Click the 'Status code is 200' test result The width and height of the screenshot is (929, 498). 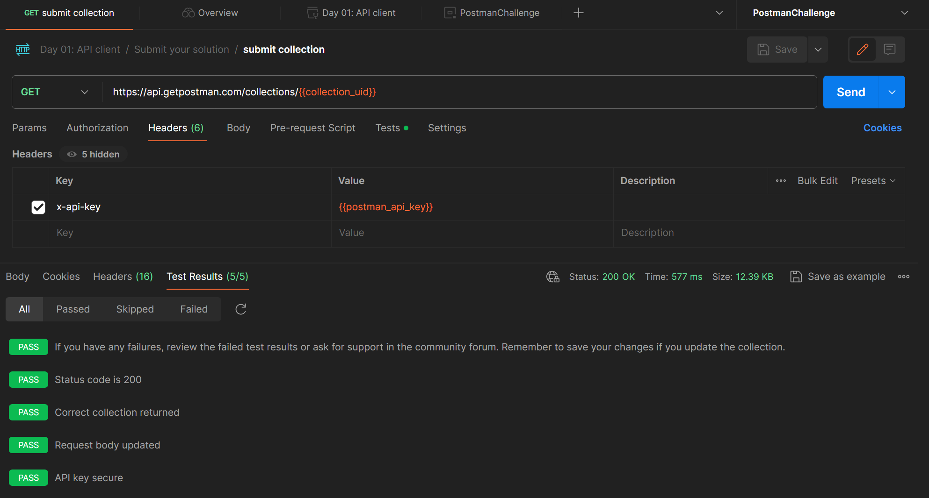point(98,380)
